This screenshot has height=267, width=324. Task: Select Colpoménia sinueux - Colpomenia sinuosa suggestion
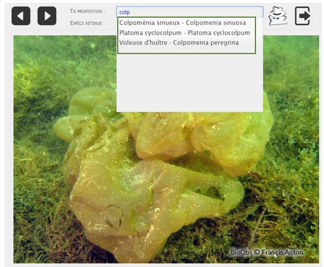pos(182,23)
